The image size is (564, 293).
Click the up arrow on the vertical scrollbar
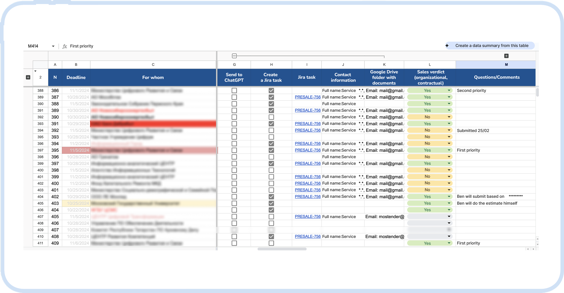point(537,239)
